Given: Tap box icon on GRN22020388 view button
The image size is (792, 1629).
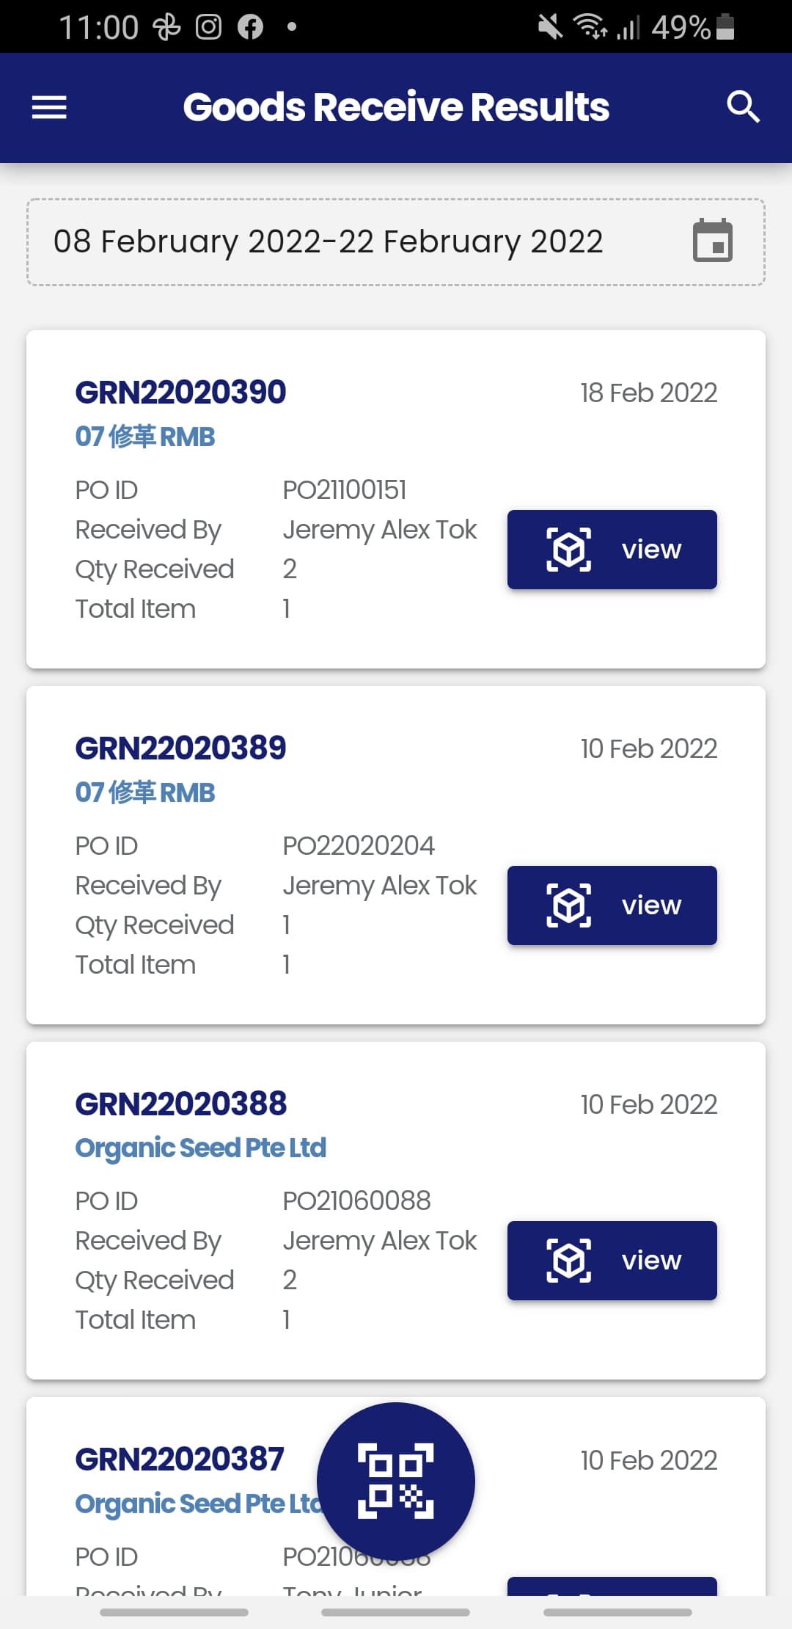Looking at the screenshot, I should pyautogui.click(x=569, y=1261).
